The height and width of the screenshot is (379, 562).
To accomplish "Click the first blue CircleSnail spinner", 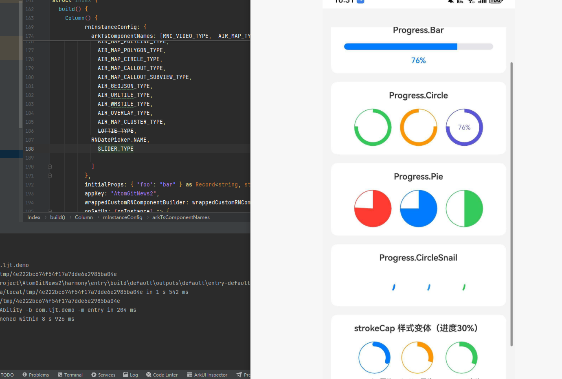I will coord(394,287).
